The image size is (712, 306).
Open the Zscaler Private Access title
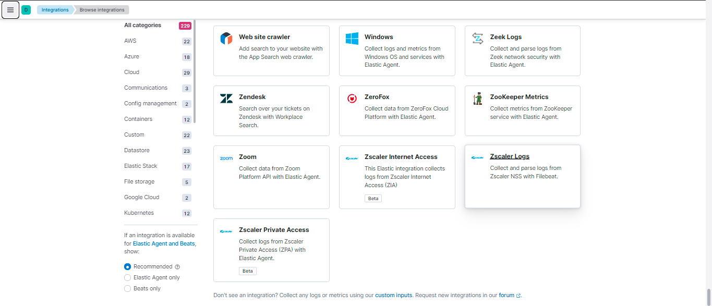pos(274,230)
